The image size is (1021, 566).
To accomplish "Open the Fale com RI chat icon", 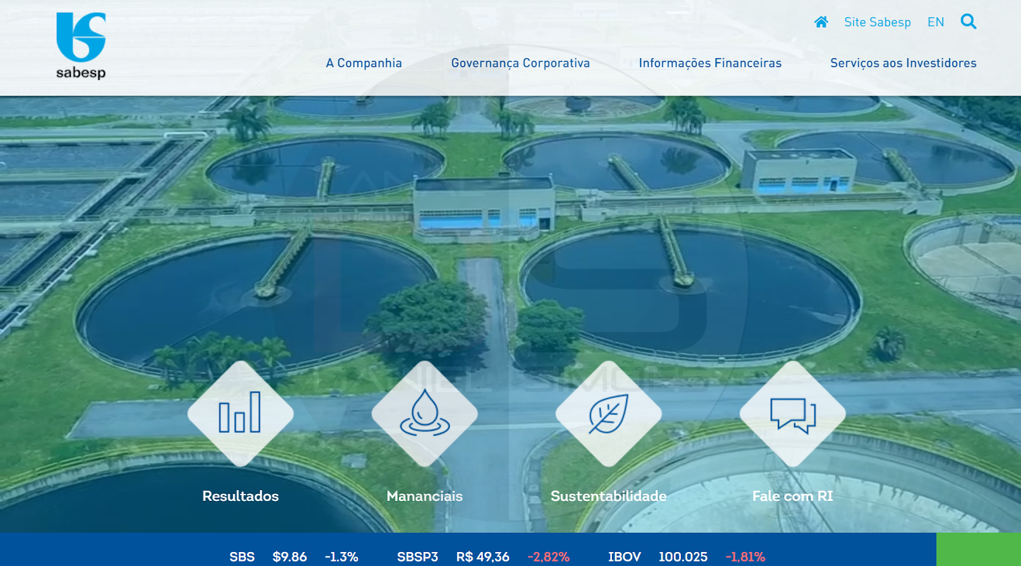I will (793, 413).
